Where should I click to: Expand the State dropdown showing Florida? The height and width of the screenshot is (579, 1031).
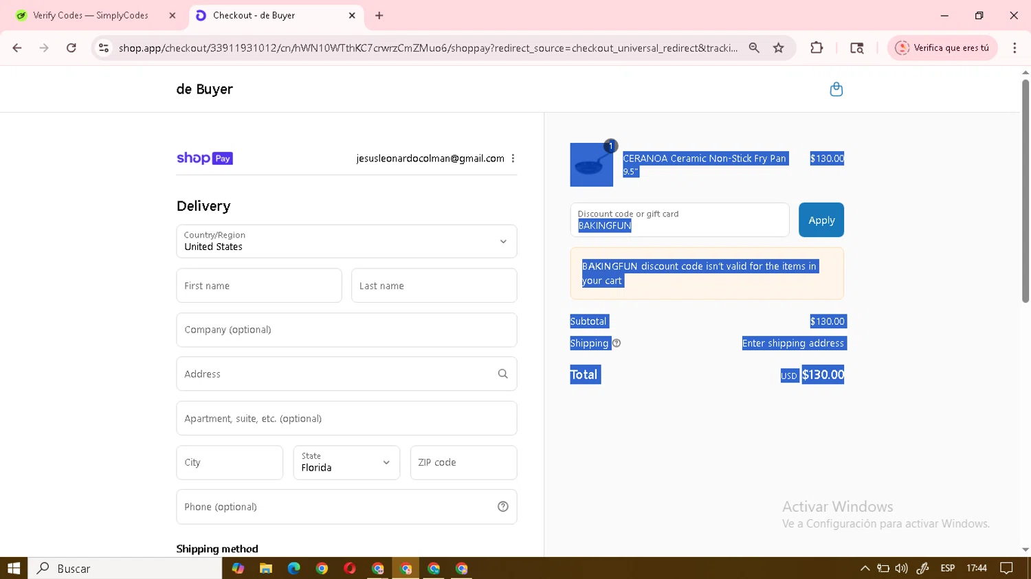(346, 462)
